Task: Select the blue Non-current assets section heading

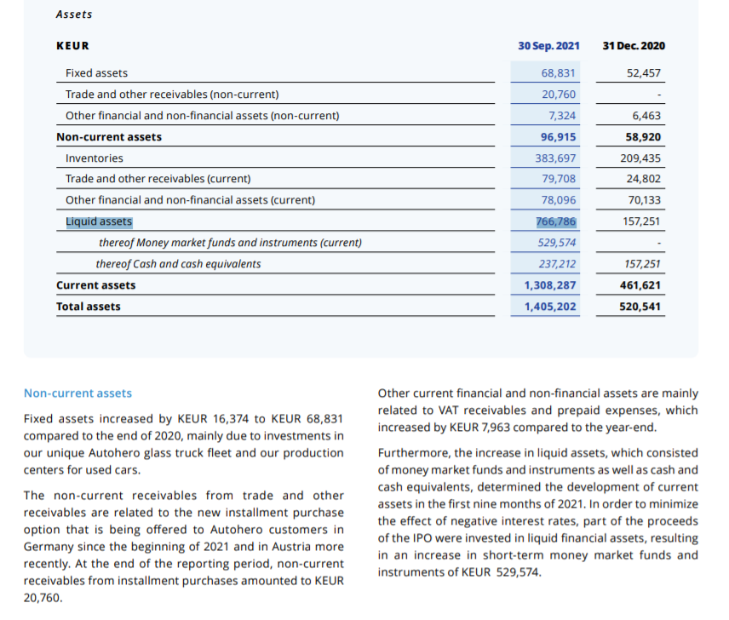Action: pyautogui.click(x=77, y=393)
